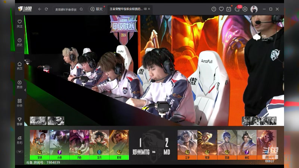Click the TiMi ESPORTS logo in the video
Screen dimensions: 299x168
[x=263, y=37]
